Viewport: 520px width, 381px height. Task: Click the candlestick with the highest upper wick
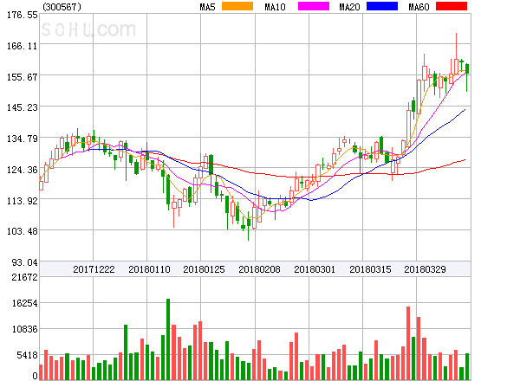tap(457, 55)
